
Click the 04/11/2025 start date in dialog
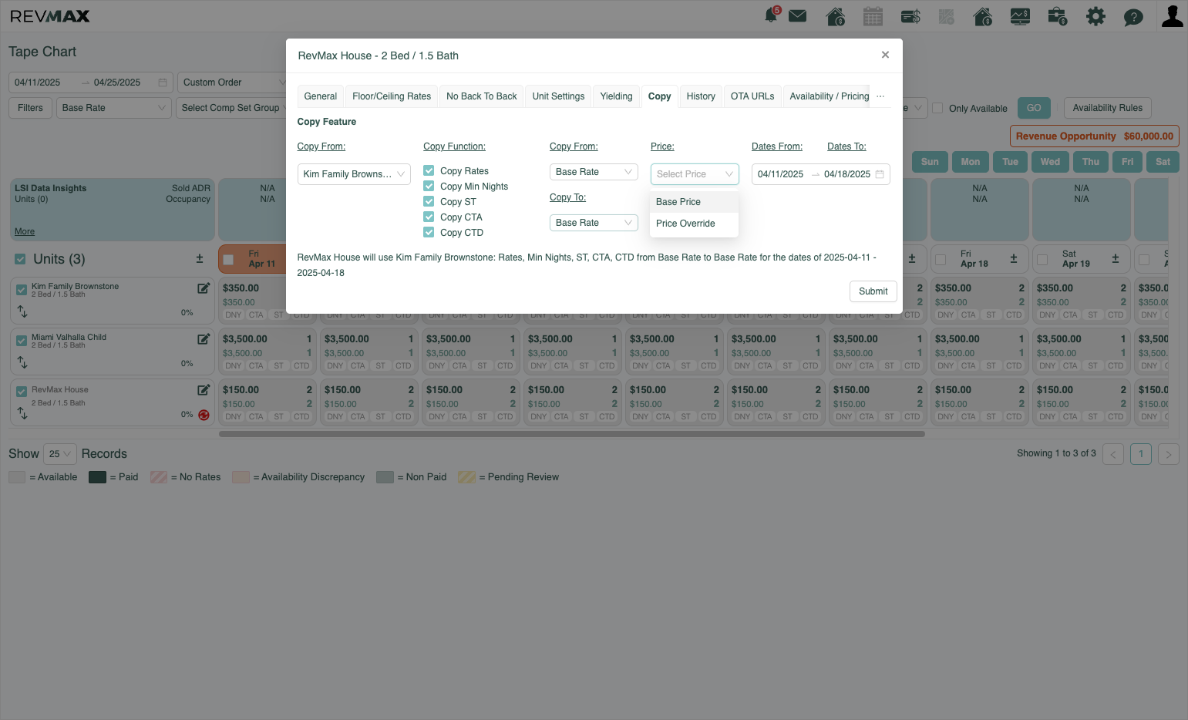[780, 174]
